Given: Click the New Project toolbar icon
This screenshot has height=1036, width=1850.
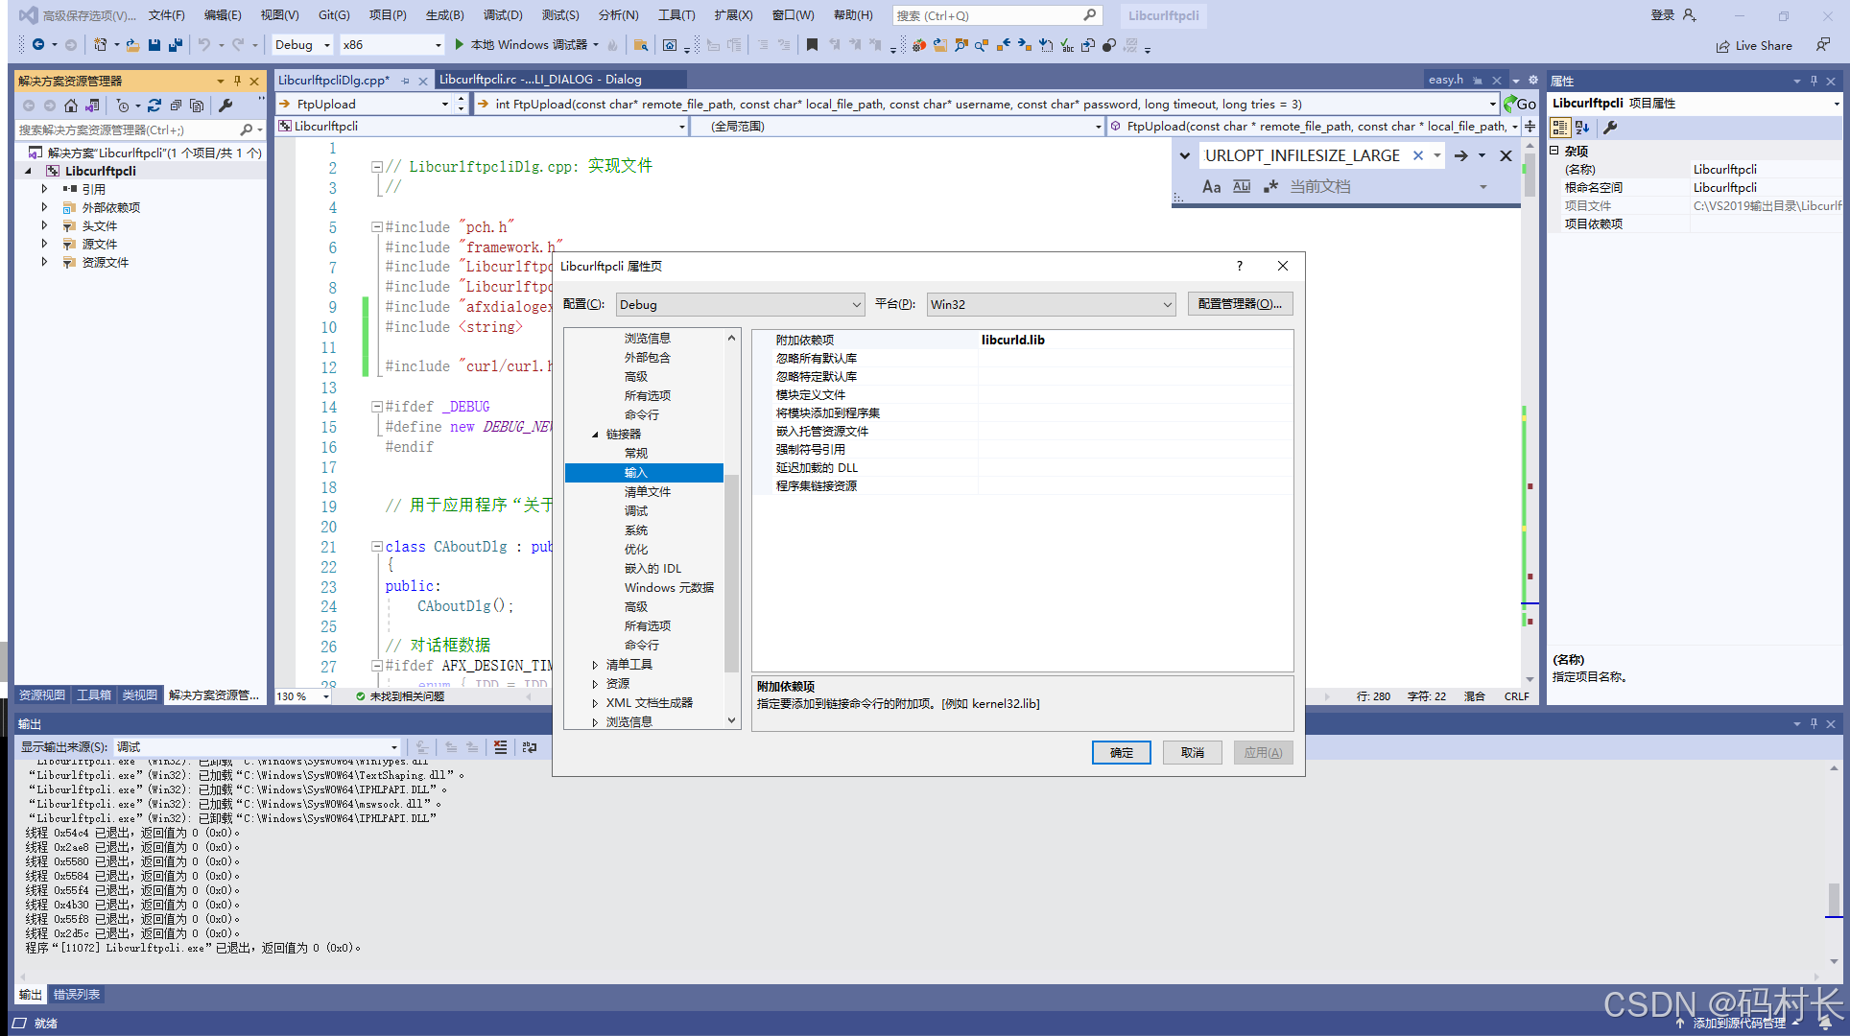Looking at the screenshot, I should [100, 45].
